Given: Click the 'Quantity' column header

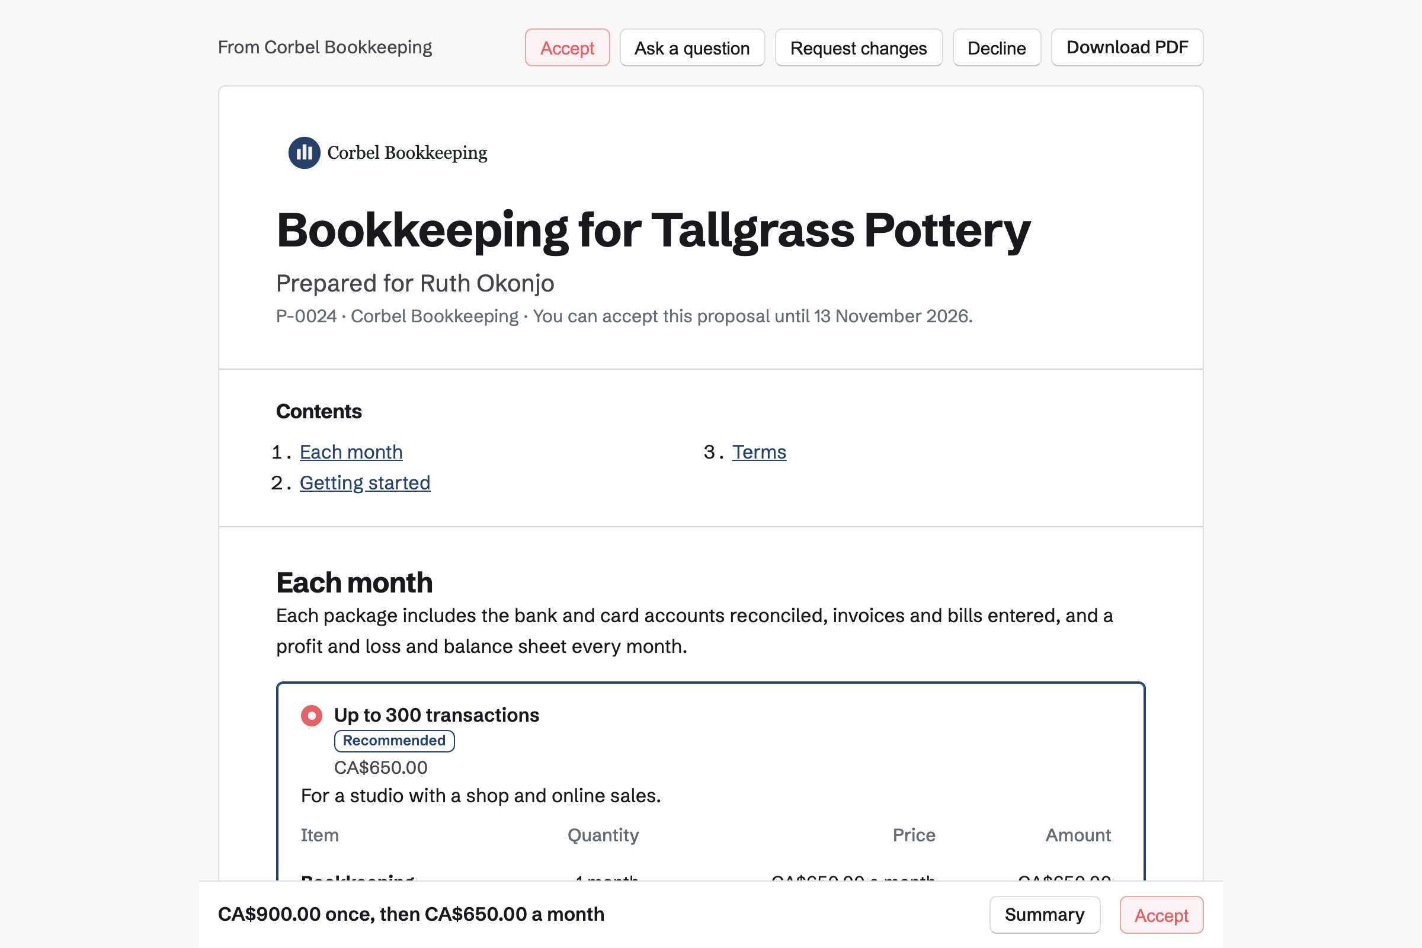Looking at the screenshot, I should (x=603, y=835).
